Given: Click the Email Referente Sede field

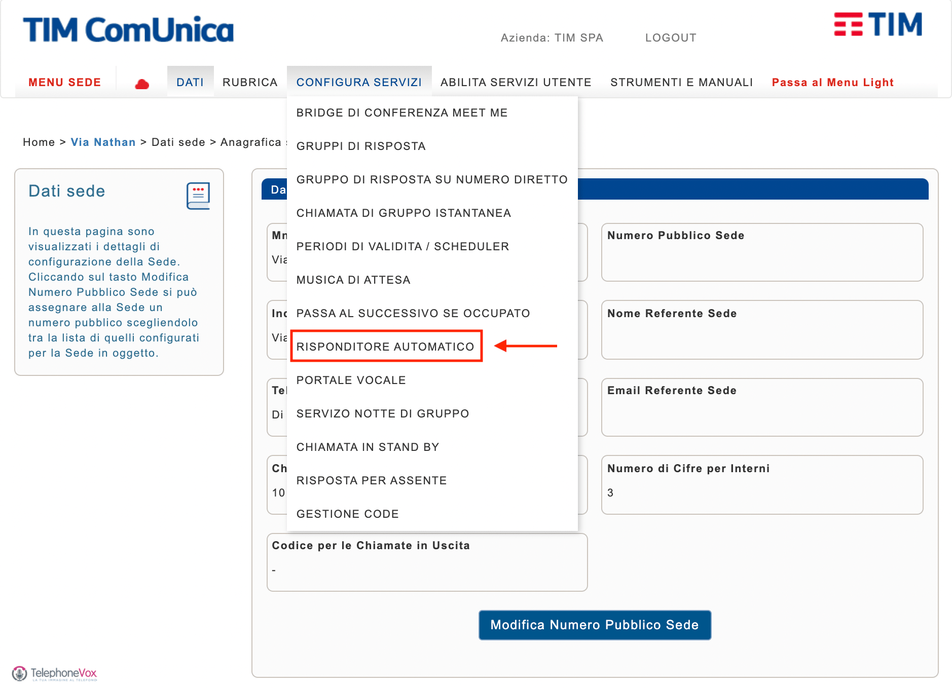Looking at the screenshot, I should (x=762, y=407).
